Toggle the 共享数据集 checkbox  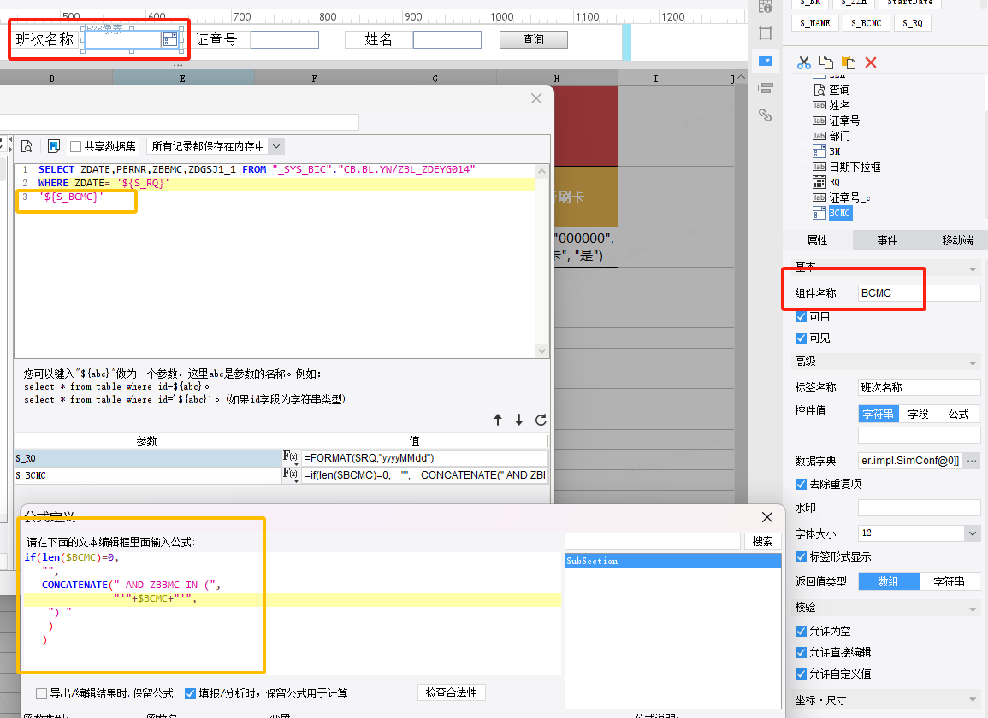point(75,146)
